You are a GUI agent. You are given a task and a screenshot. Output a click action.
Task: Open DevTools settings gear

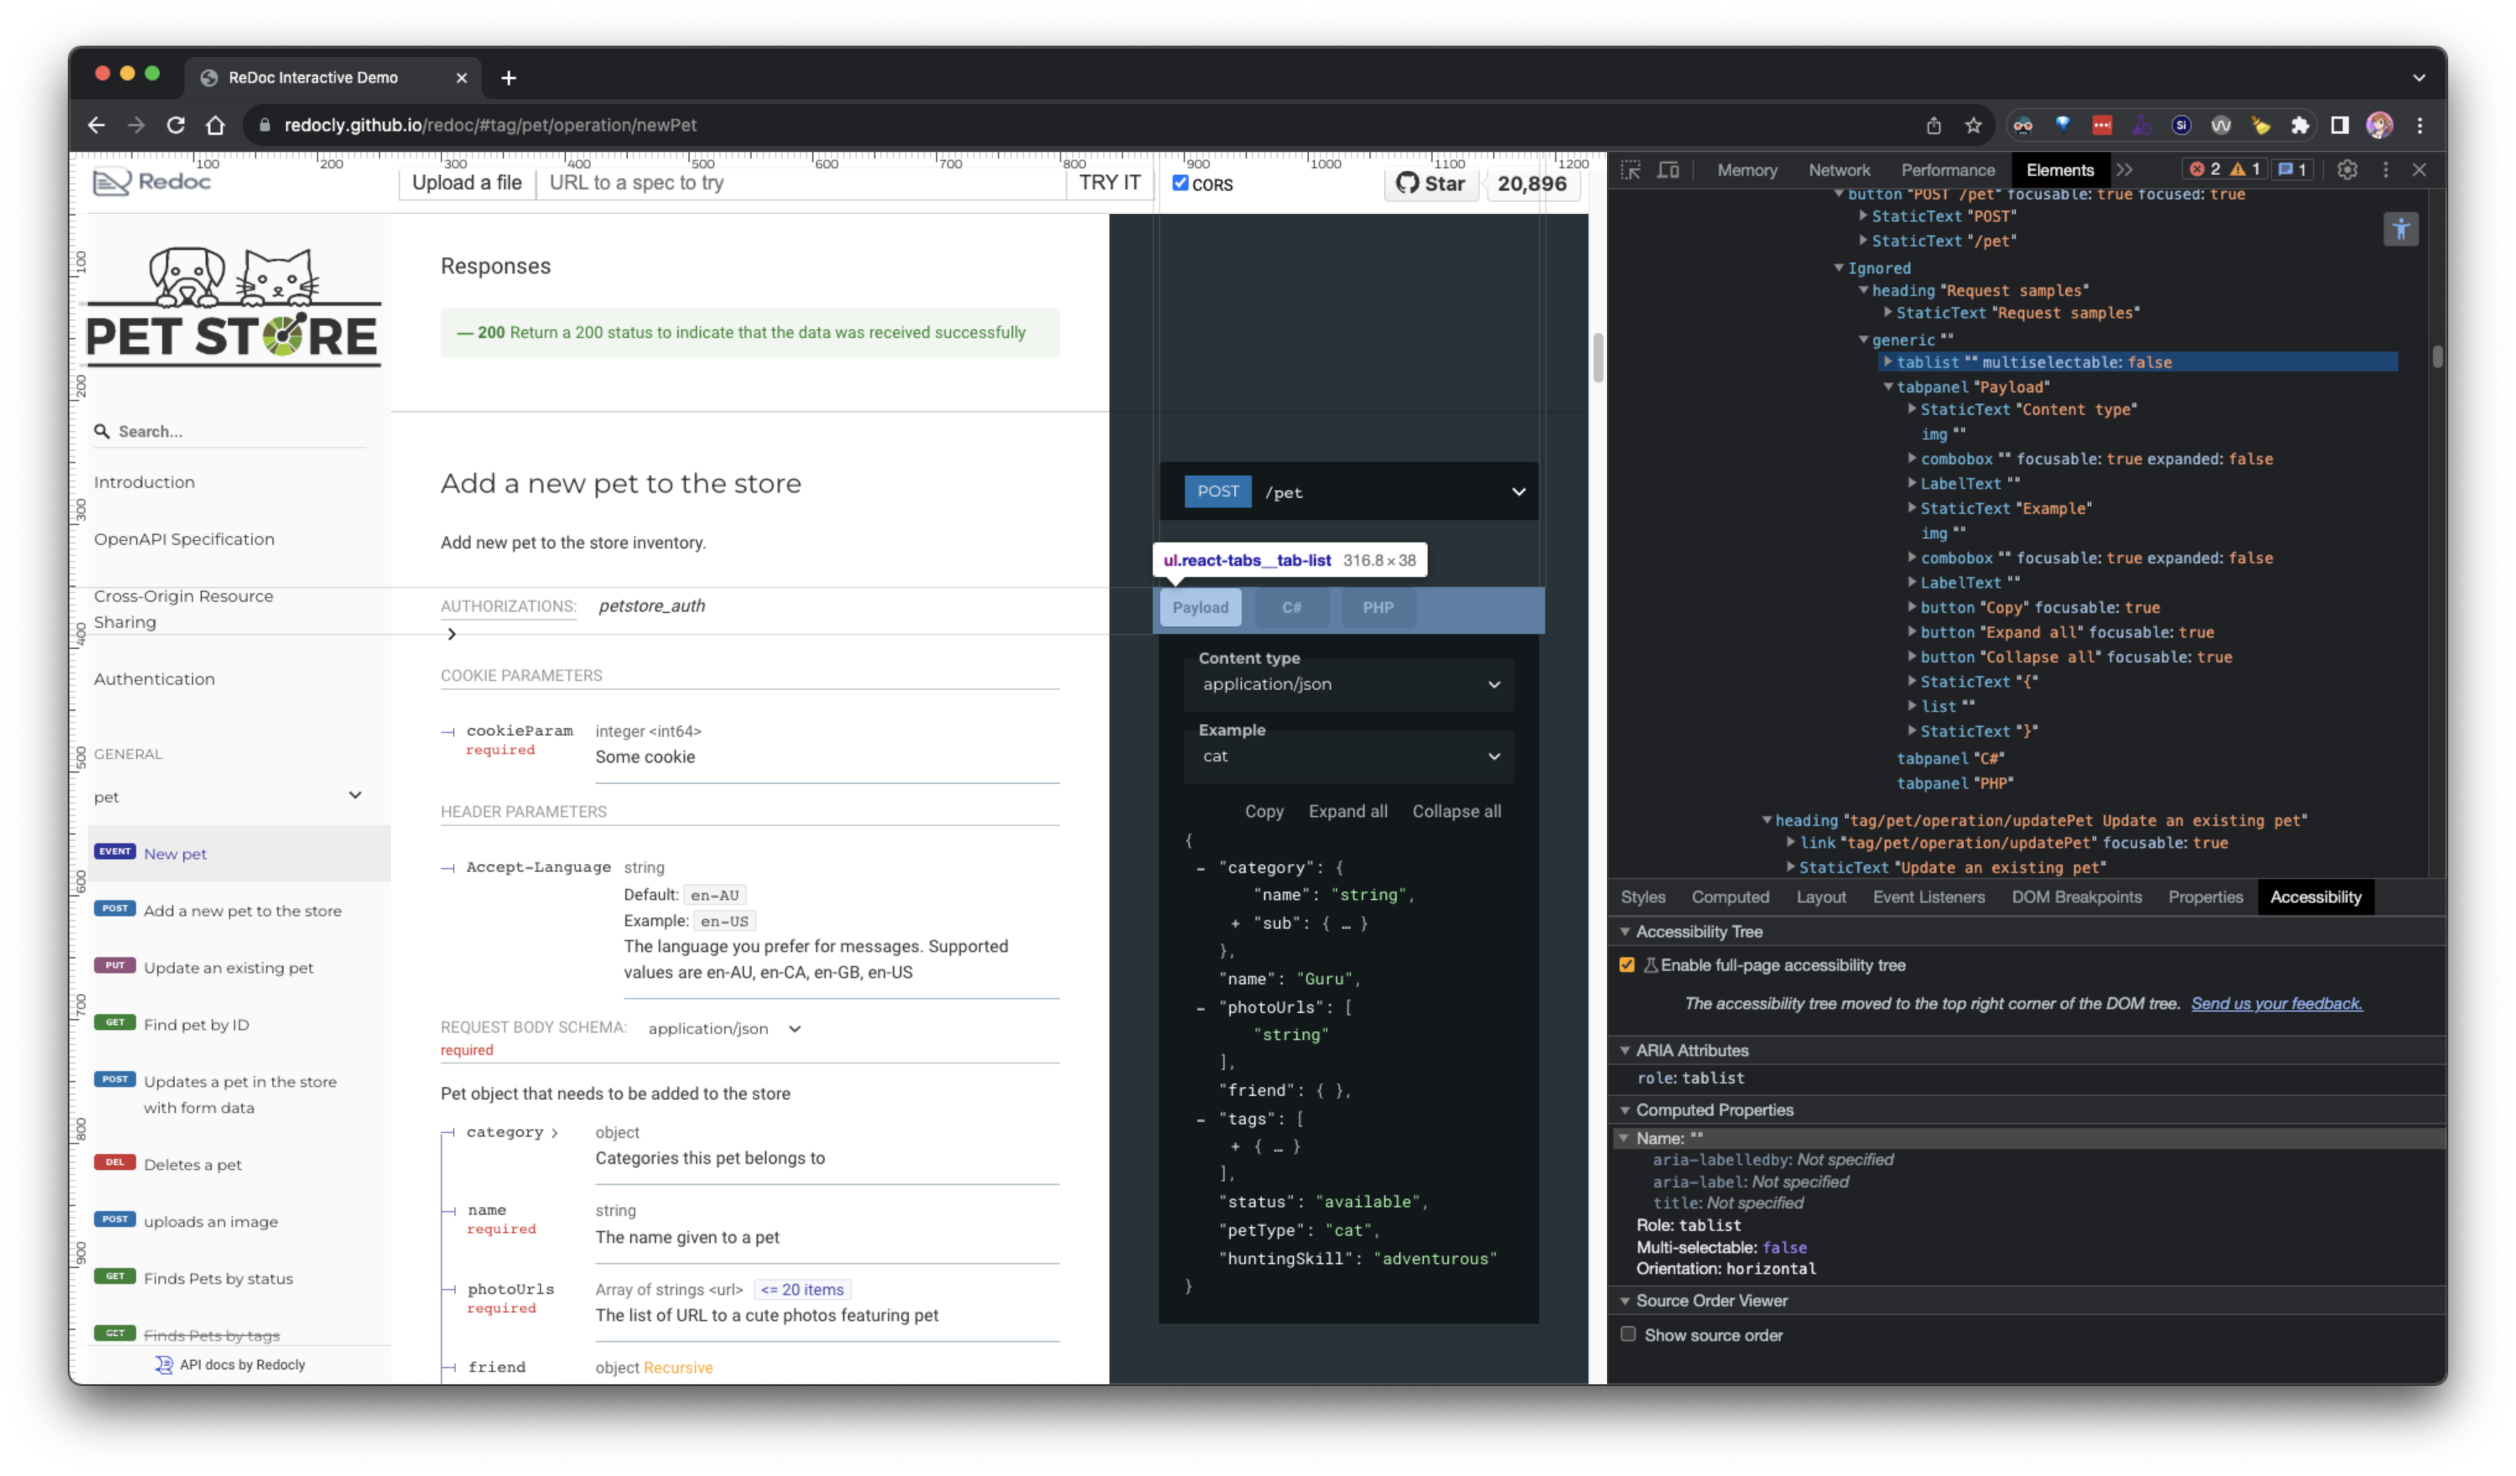[2347, 170]
